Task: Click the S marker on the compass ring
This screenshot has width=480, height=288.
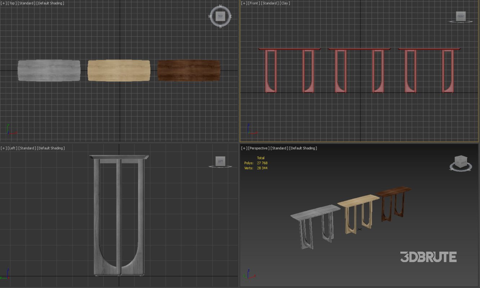Action: tap(220, 26)
